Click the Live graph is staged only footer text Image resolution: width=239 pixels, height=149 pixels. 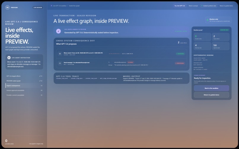point(36,144)
